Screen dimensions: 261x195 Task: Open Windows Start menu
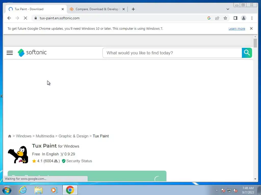click(x=7, y=190)
